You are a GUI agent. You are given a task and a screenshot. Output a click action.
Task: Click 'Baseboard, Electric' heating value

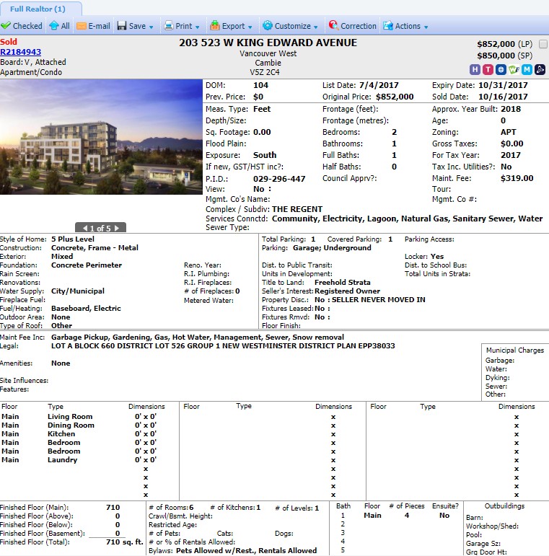86,309
